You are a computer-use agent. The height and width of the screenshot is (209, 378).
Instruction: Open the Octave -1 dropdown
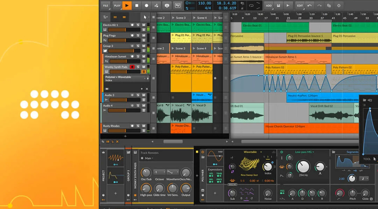click(159, 172)
